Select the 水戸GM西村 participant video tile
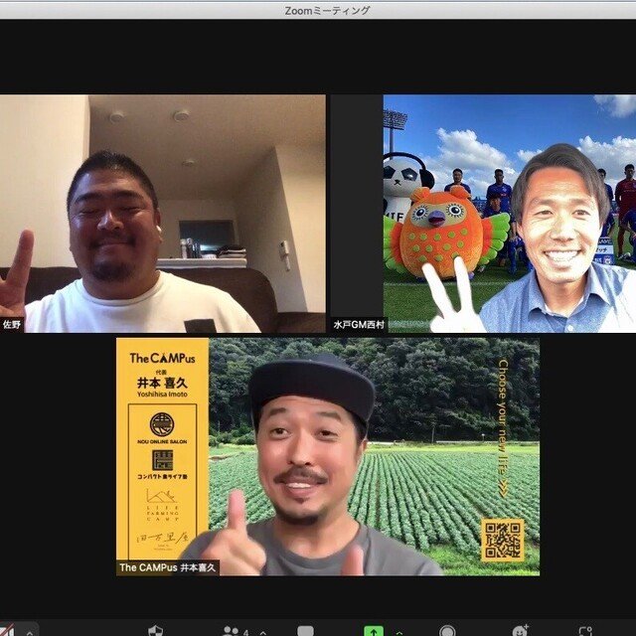The height and width of the screenshot is (636, 636). click(483, 214)
